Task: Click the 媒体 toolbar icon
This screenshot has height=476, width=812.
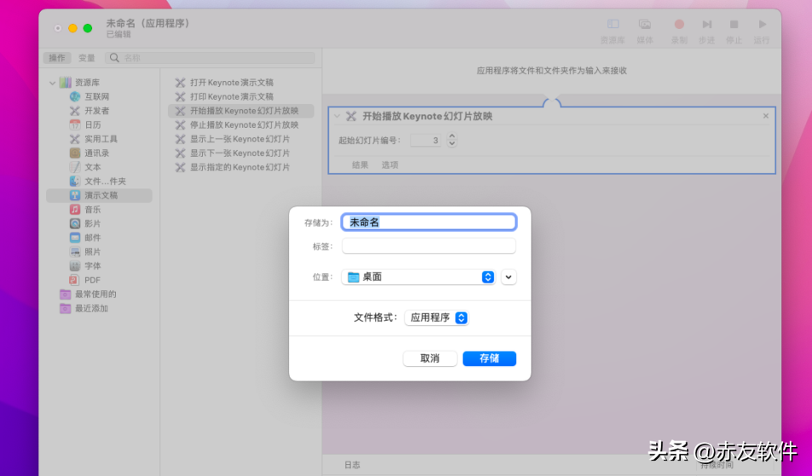Action: tap(645, 25)
